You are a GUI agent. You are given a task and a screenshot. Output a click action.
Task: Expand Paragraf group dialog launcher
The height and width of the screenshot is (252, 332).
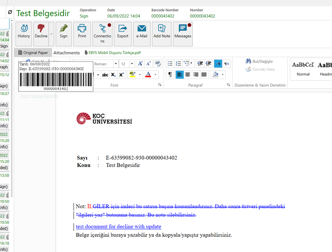(228, 85)
